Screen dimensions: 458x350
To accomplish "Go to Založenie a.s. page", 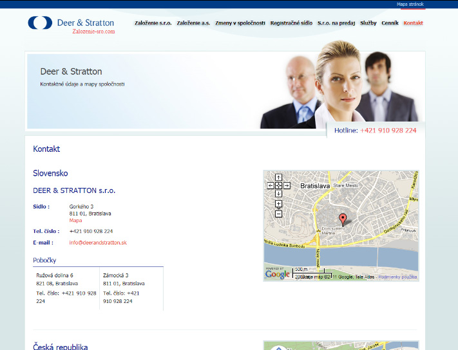I will pos(193,23).
